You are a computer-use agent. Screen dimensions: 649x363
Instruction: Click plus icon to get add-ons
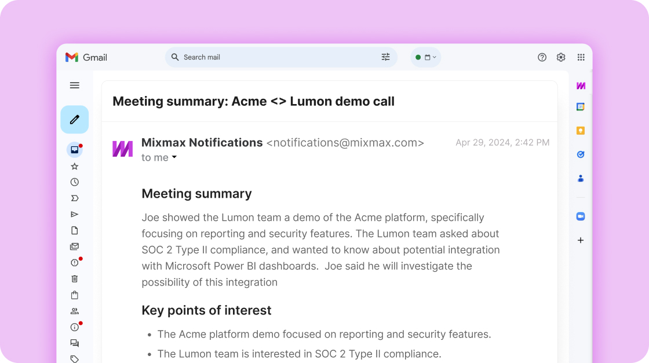tap(580, 240)
